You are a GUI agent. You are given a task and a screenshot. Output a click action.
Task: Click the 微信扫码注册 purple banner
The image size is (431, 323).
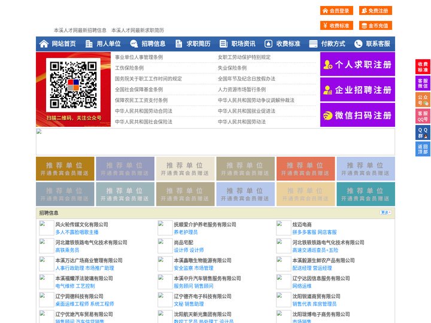[x=357, y=115]
